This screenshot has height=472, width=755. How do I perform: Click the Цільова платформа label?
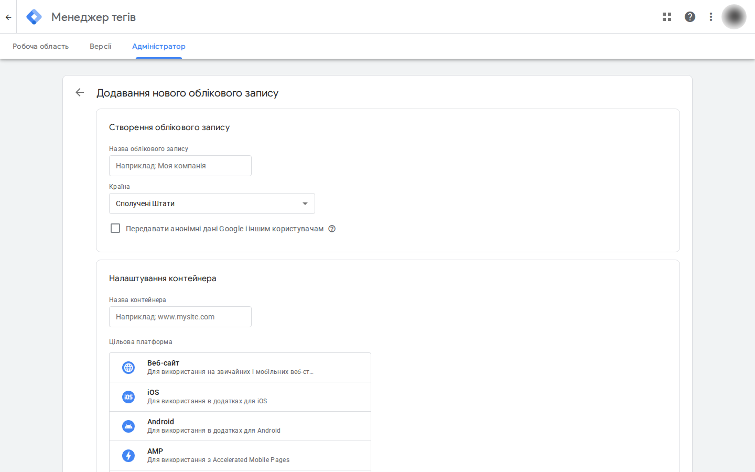coord(141,342)
